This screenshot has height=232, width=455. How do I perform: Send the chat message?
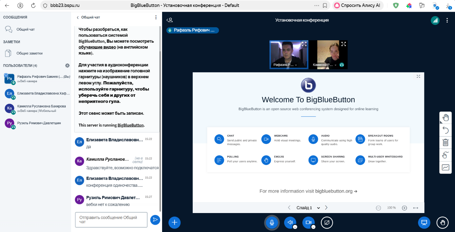tap(155, 220)
